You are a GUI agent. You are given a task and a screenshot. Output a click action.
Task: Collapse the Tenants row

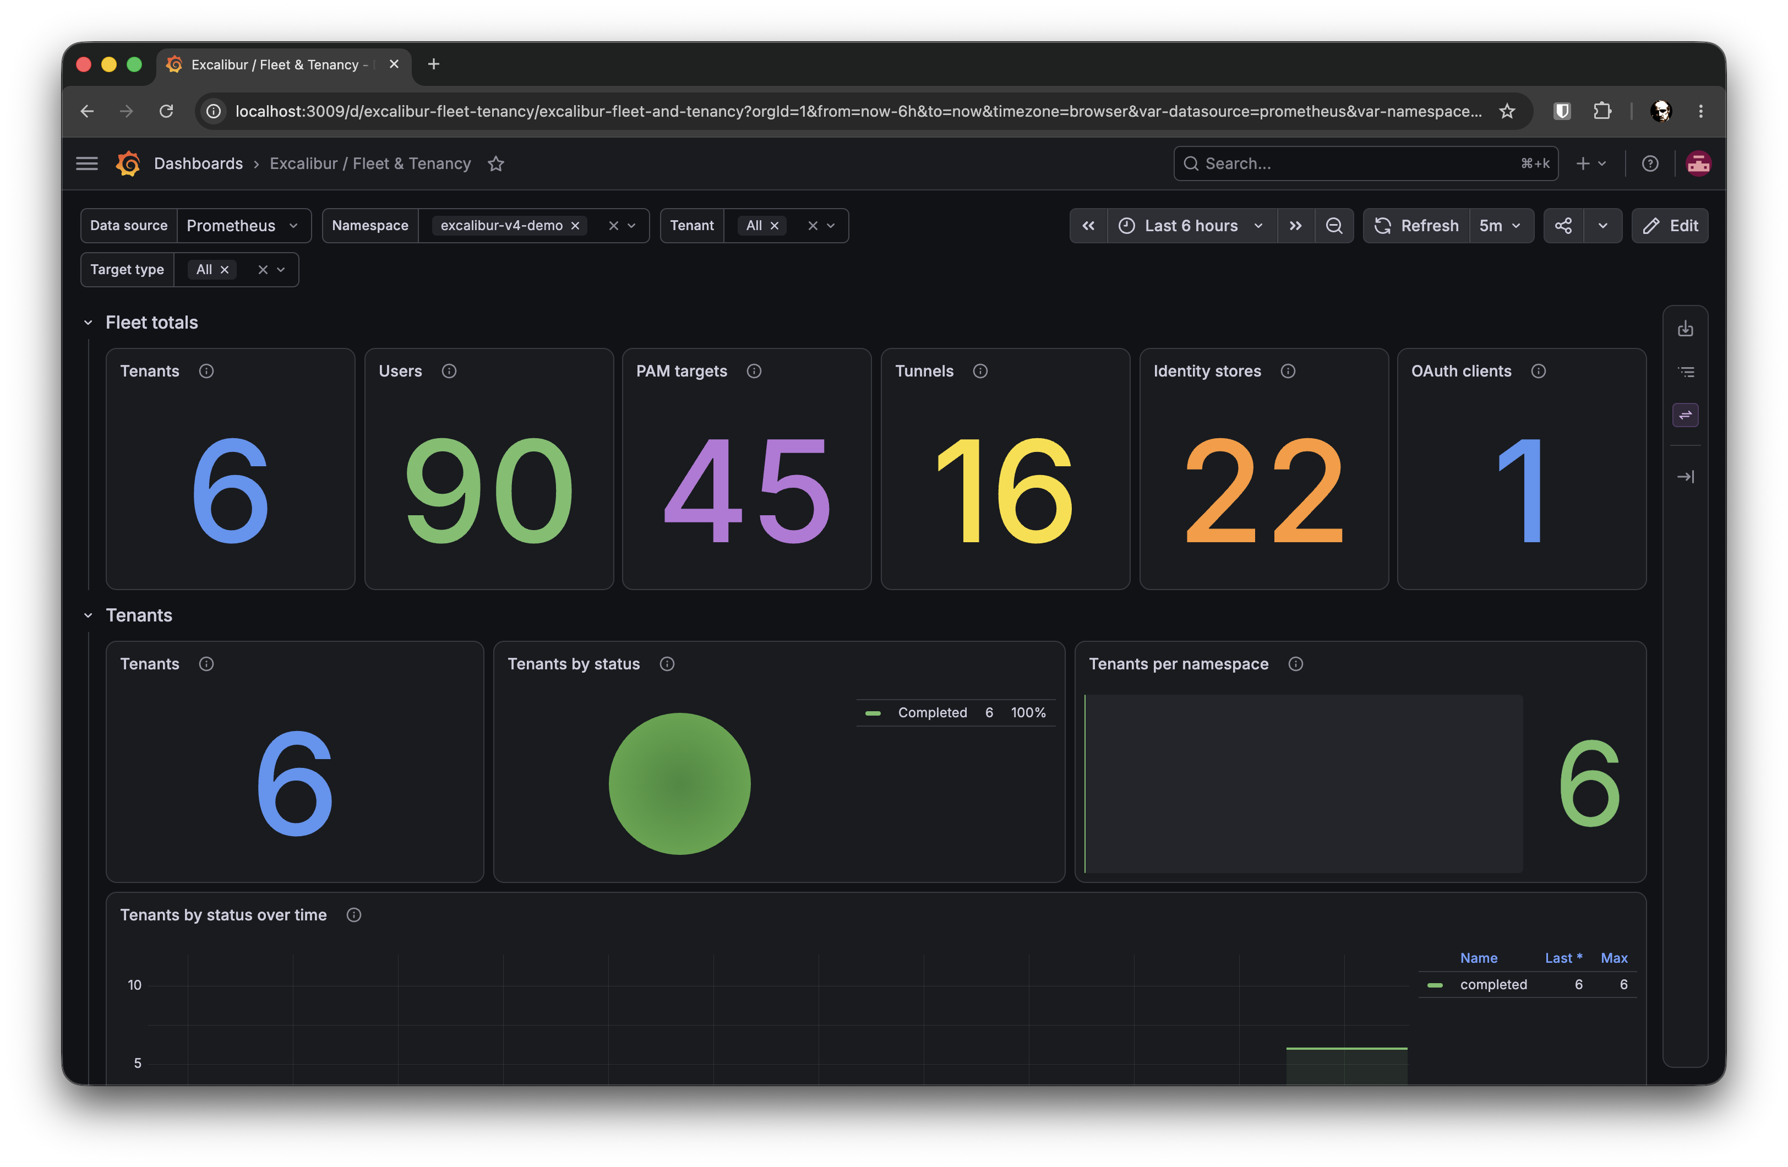click(x=88, y=615)
